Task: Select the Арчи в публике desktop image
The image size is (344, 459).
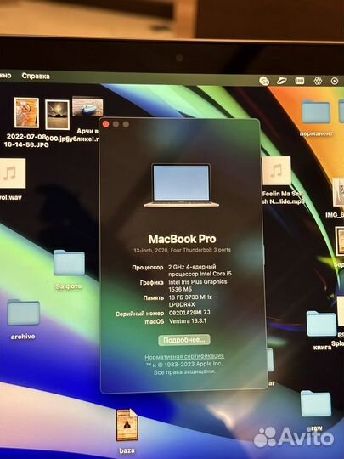Action: click(x=87, y=106)
